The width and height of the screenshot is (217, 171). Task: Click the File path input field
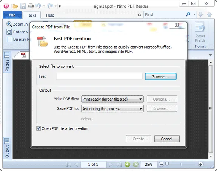pyautogui.click(x=99, y=76)
